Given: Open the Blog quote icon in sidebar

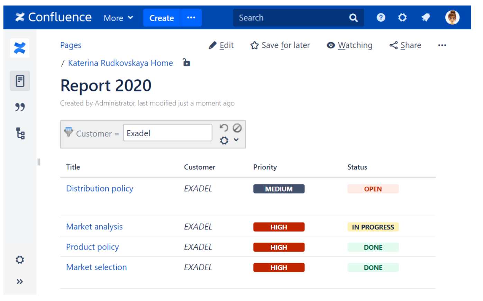Looking at the screenshot, I should click(x=20, y=107).
